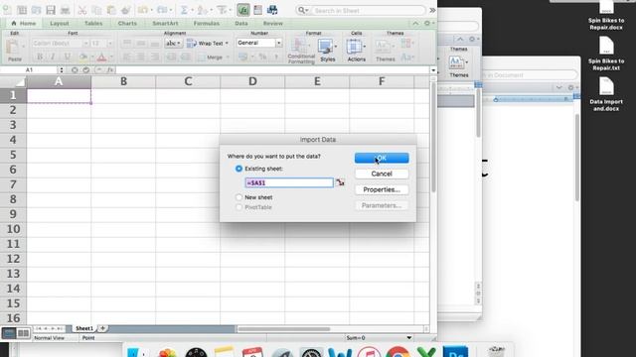636x357 pixels.
Task: Click OK in the Import Data dialog
Action: pos(382,158)
